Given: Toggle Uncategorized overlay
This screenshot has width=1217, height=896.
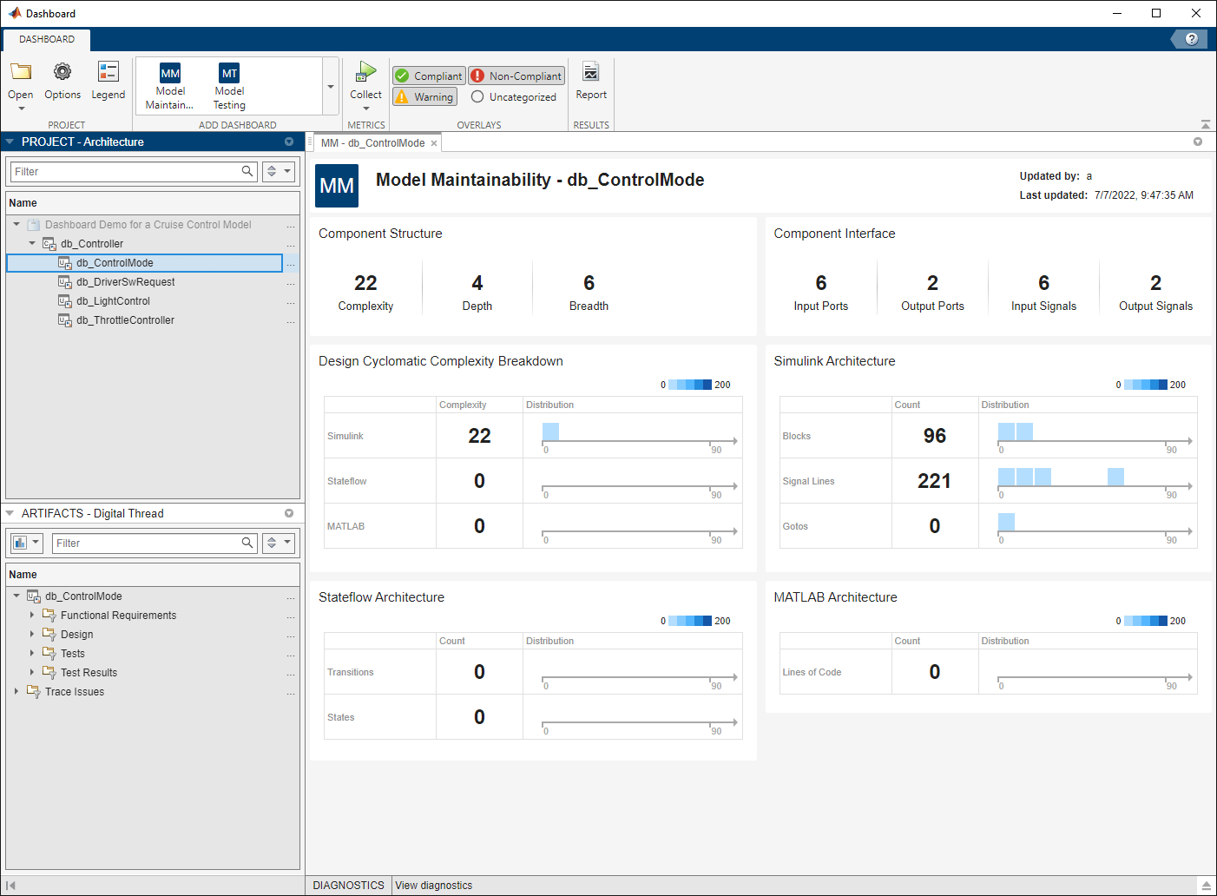Looking at the screenshot, I should click(514, 97).
